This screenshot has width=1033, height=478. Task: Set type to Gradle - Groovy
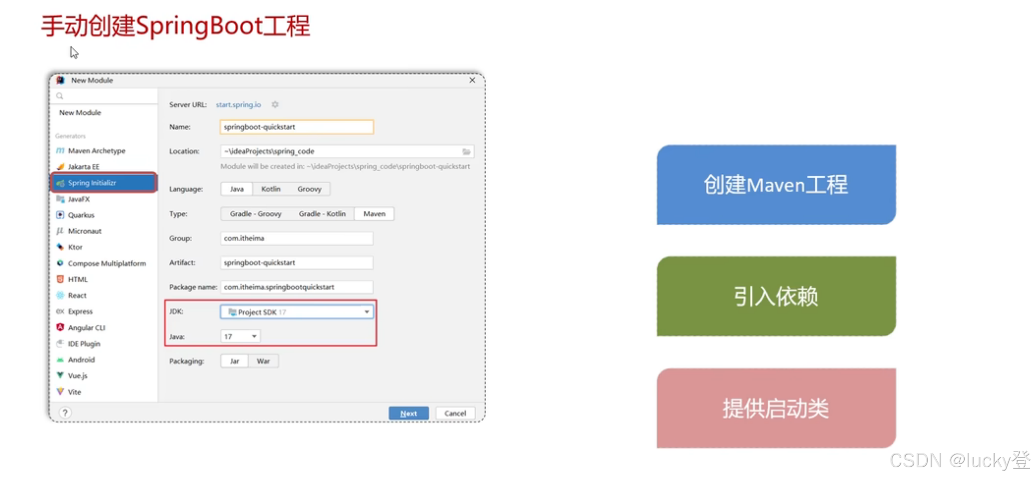(256, 214)
